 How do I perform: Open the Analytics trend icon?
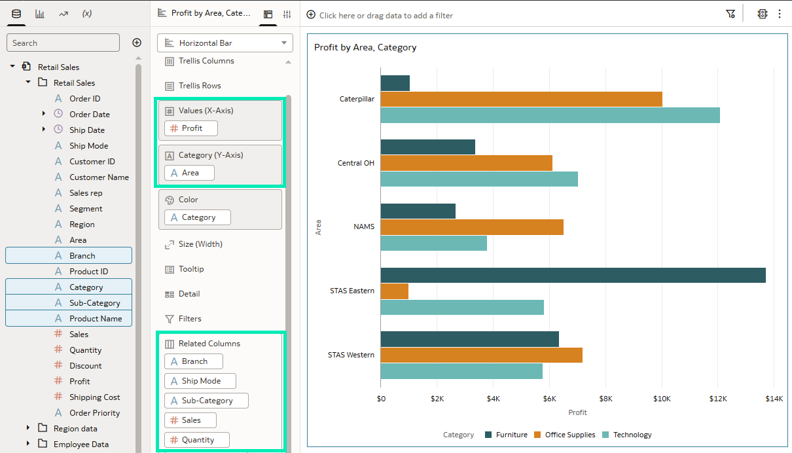[x=63, y=13]
